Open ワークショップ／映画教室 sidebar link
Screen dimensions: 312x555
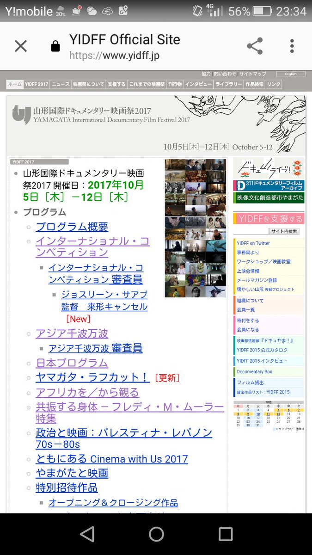[x=263, y=262]
